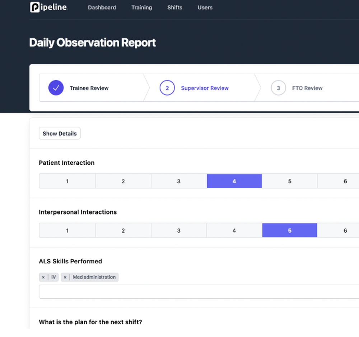Switch to the Trainee Review step
This screenshot has height=337, width=359.
(89, 88)
